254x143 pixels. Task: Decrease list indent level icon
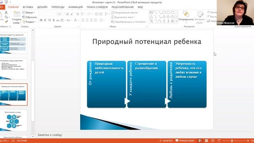tap(96, 14)
